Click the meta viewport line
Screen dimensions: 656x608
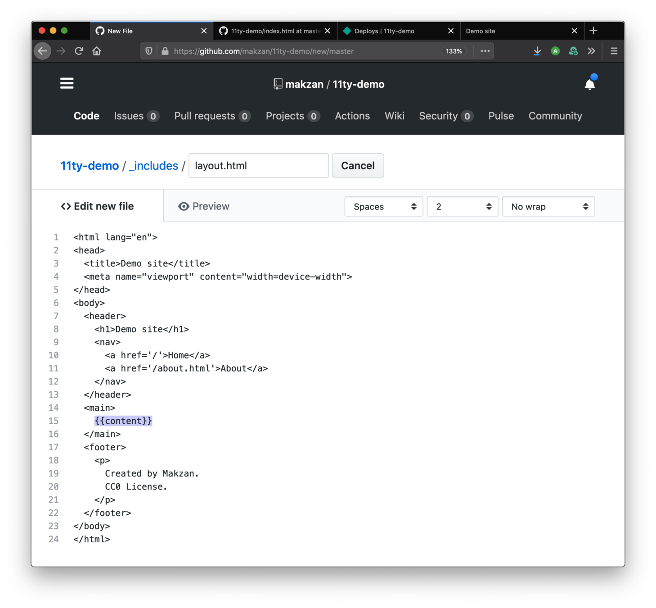tap(218, 277)
